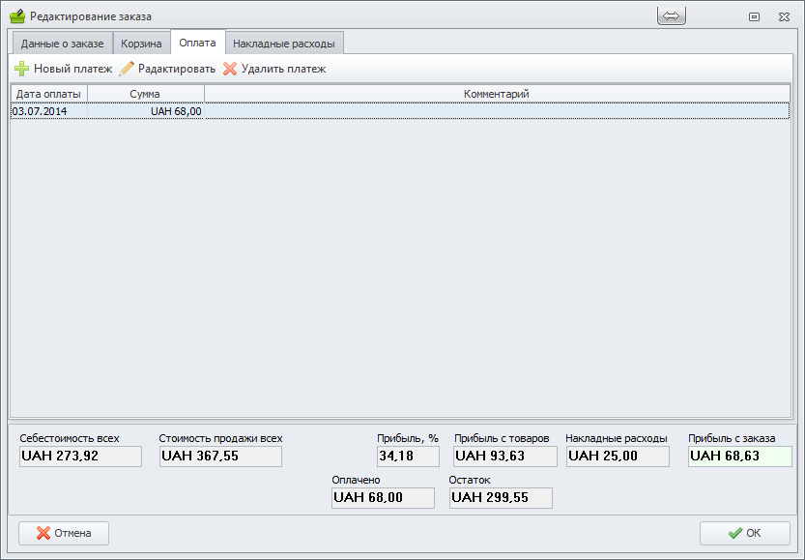The width and height of the screenshot is (805, 560).
Task: Close the order editing window
Action: tap(784, 16)
